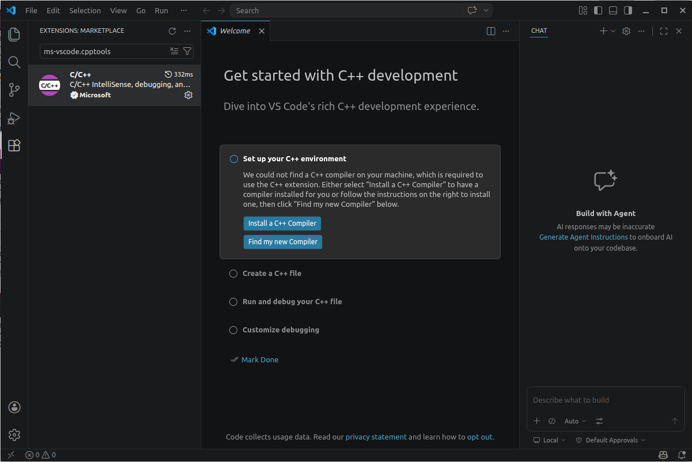Focus the title bar Search box

click(x=346, y=10)
